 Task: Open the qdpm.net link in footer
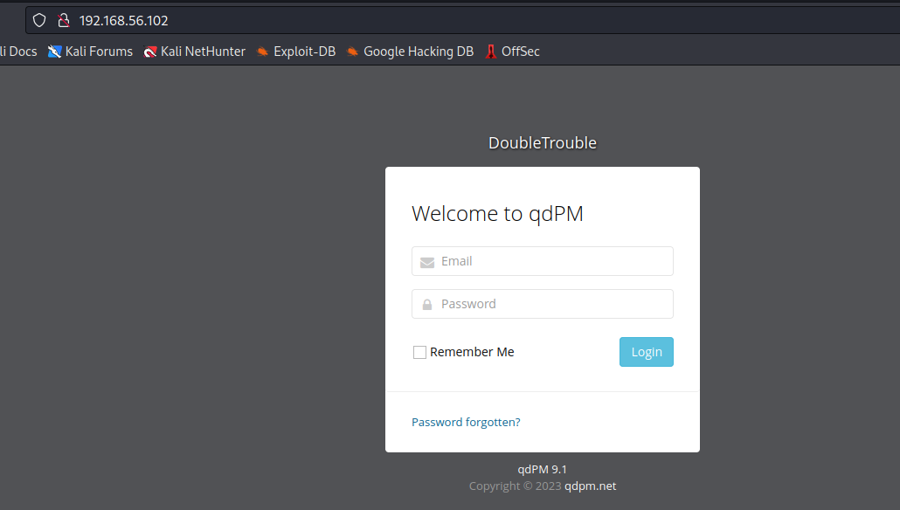click(x=590, y=486)
